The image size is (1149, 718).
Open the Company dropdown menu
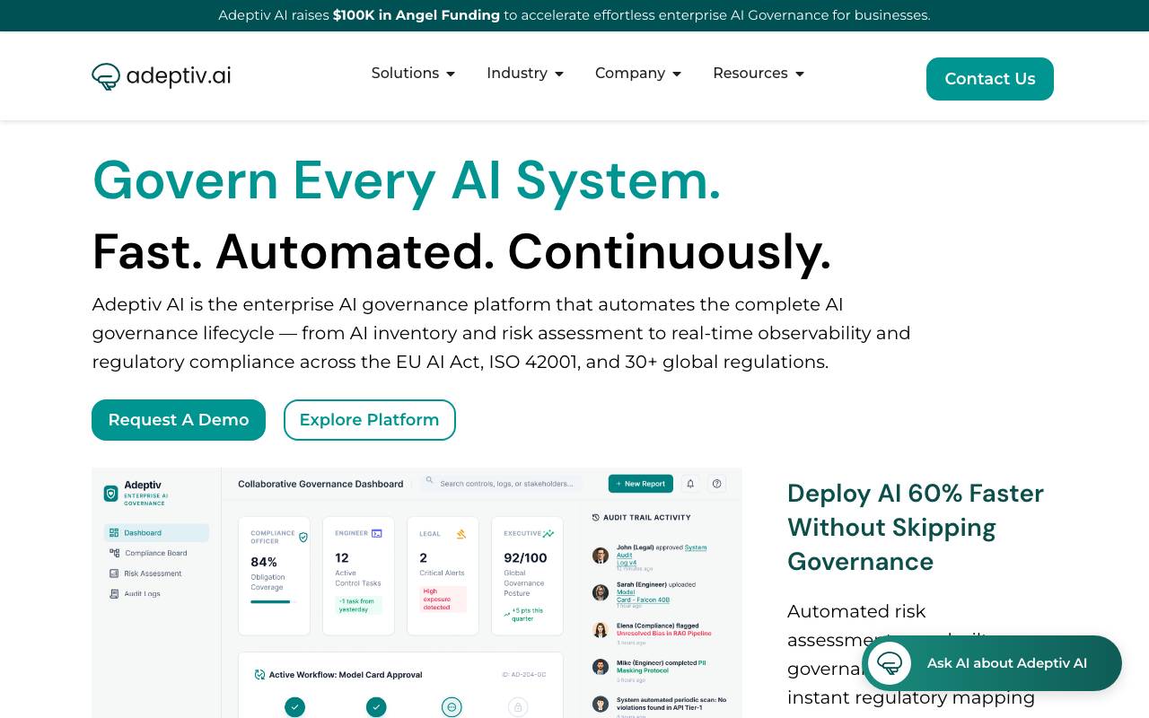click(638, 73)
